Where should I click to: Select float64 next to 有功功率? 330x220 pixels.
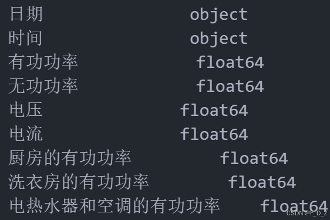tap(230, 62)
